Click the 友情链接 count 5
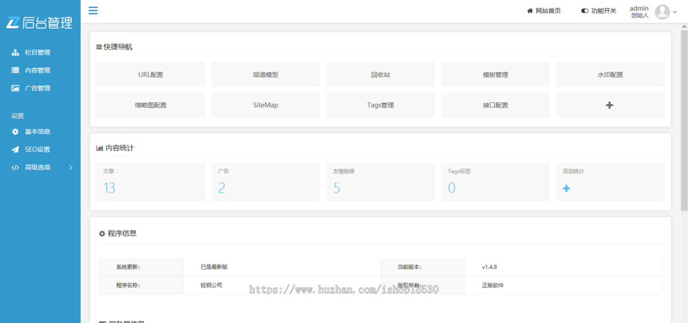 pos(337,188)
